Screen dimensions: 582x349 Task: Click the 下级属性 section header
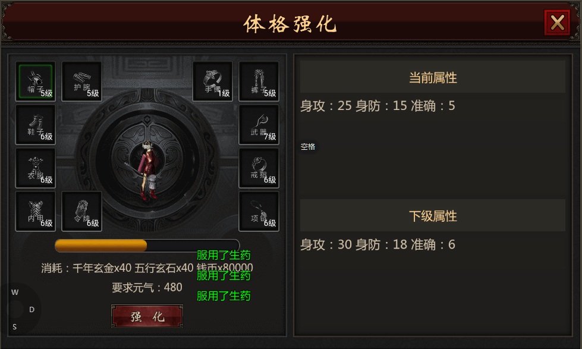[x=433, y=216]
